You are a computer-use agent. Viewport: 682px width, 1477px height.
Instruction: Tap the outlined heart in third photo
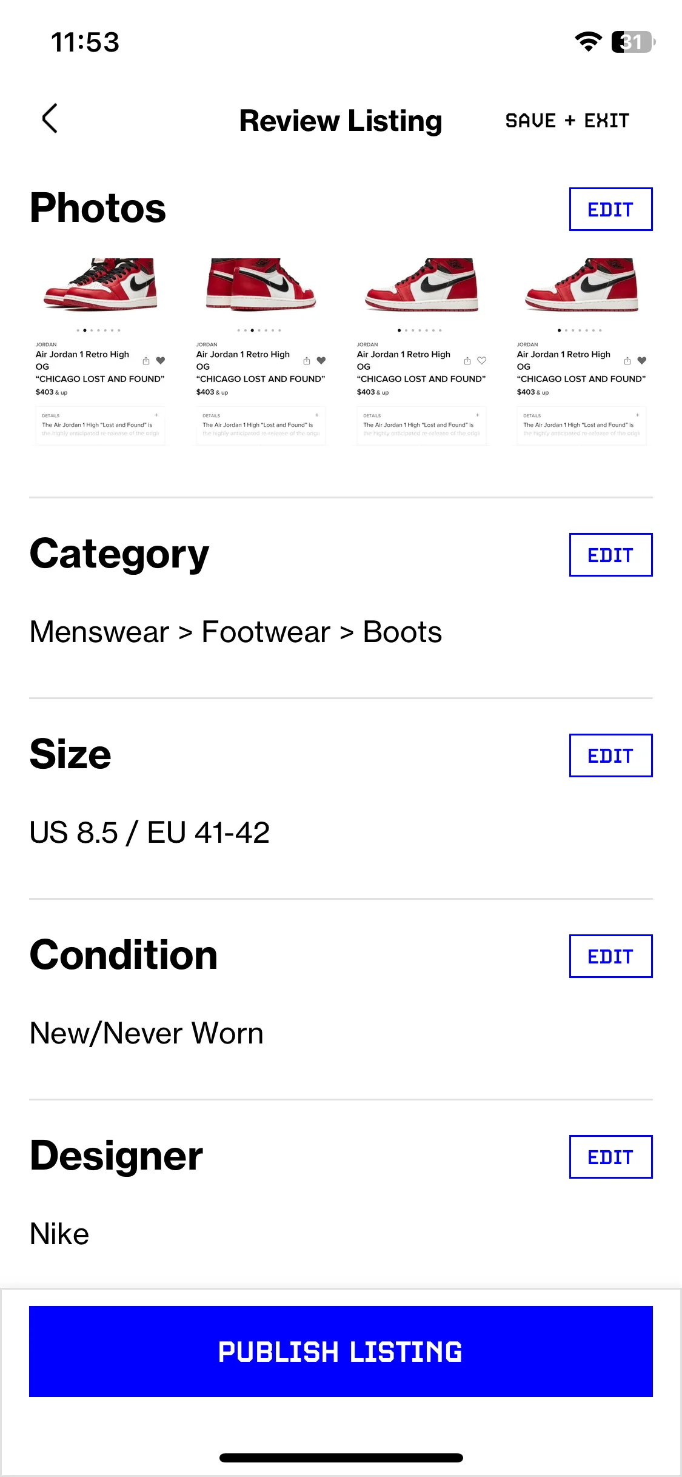click(x=482, y=360)
